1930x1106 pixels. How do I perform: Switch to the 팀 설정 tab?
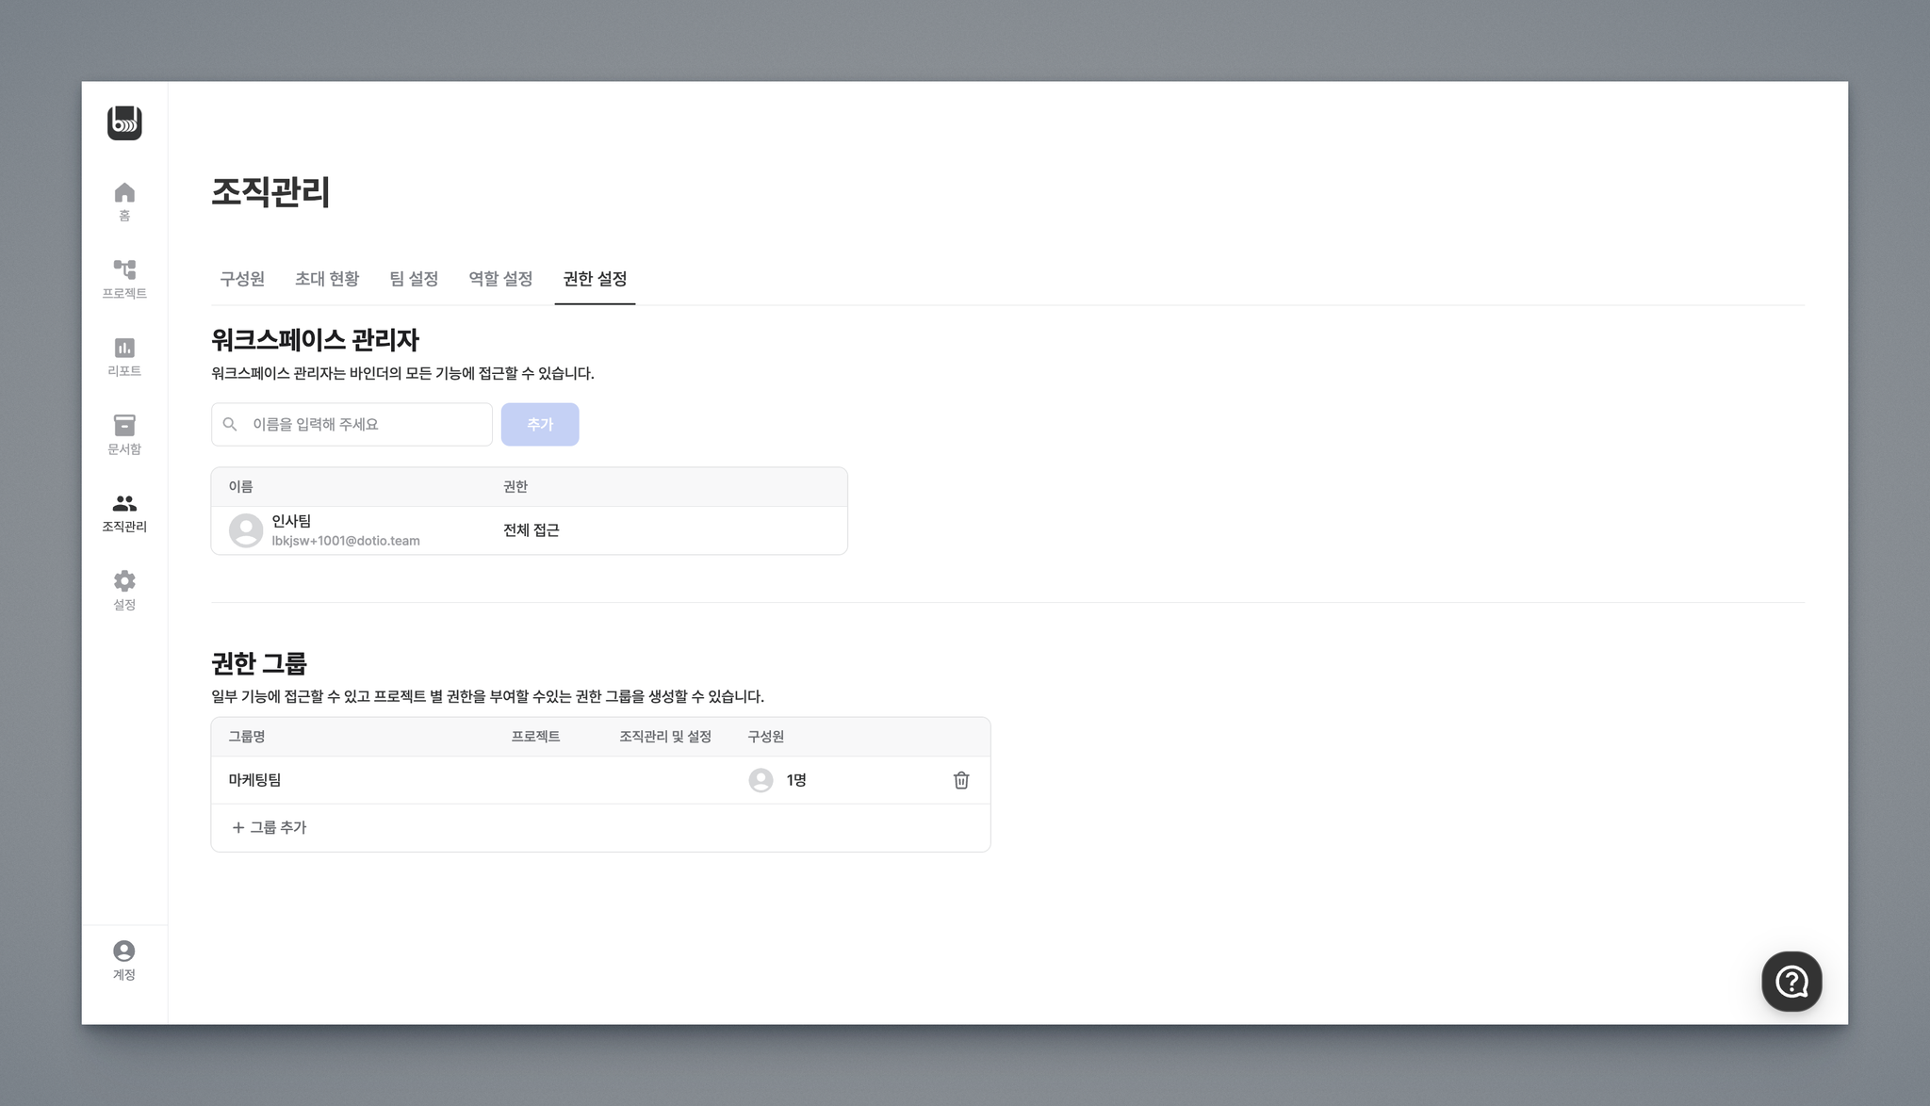click(414, 279)
